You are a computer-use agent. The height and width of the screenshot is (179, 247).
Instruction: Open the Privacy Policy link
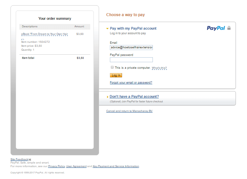click(56, 166)
